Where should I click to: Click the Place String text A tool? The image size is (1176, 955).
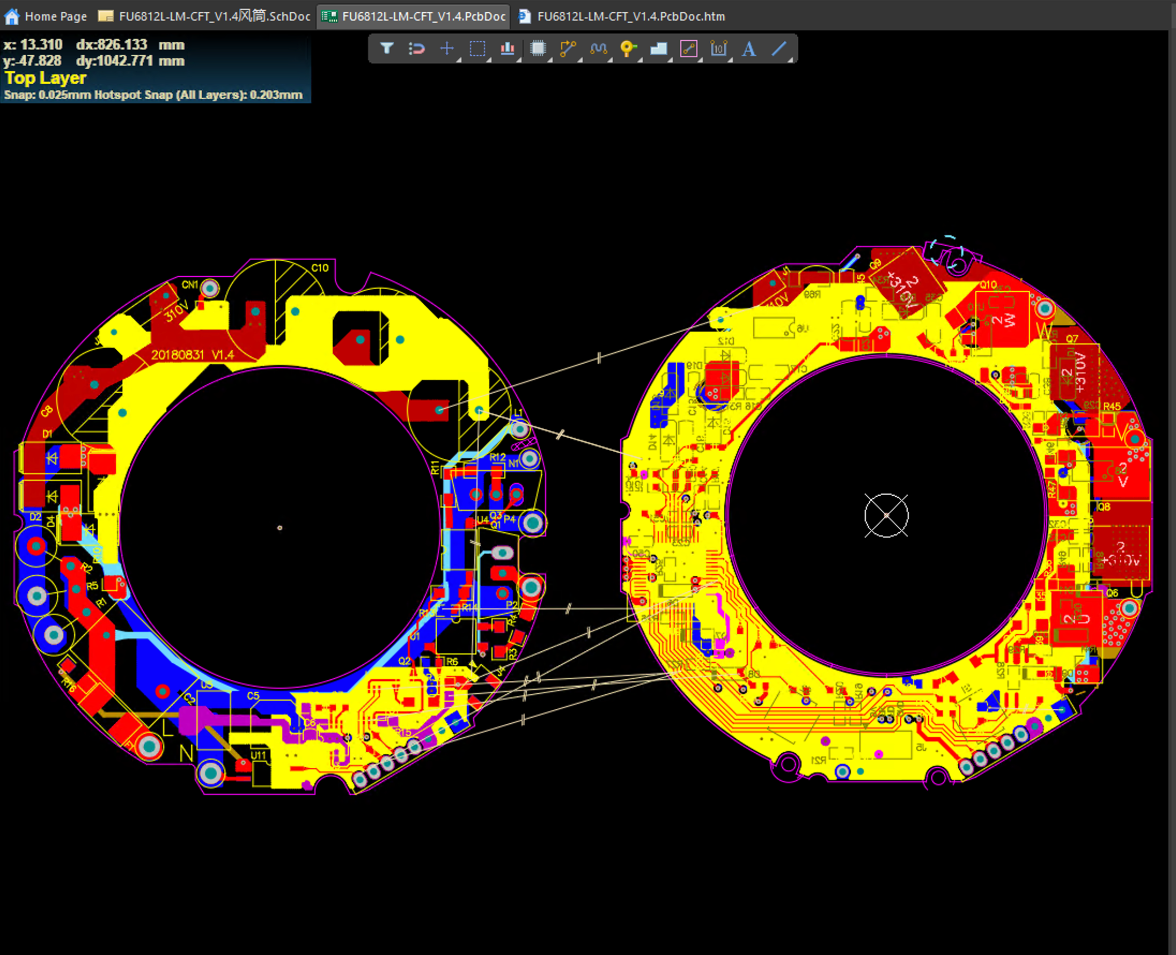(748, 49)
